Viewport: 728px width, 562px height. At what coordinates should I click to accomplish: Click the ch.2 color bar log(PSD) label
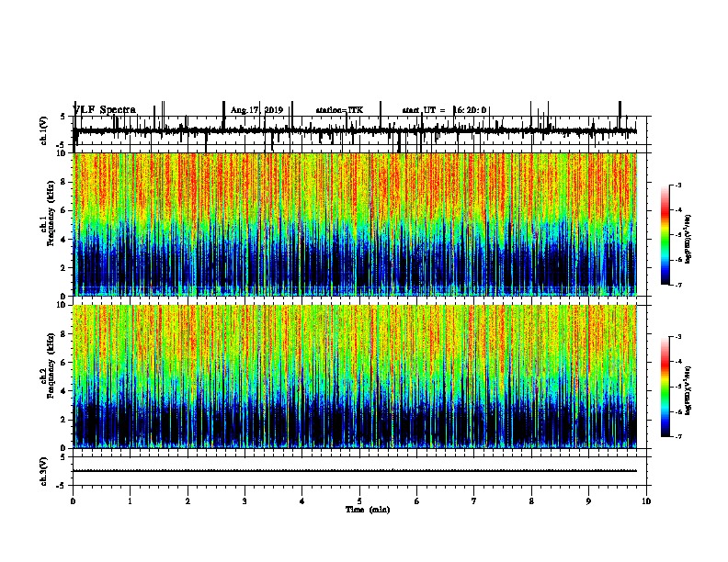[688, 390]
